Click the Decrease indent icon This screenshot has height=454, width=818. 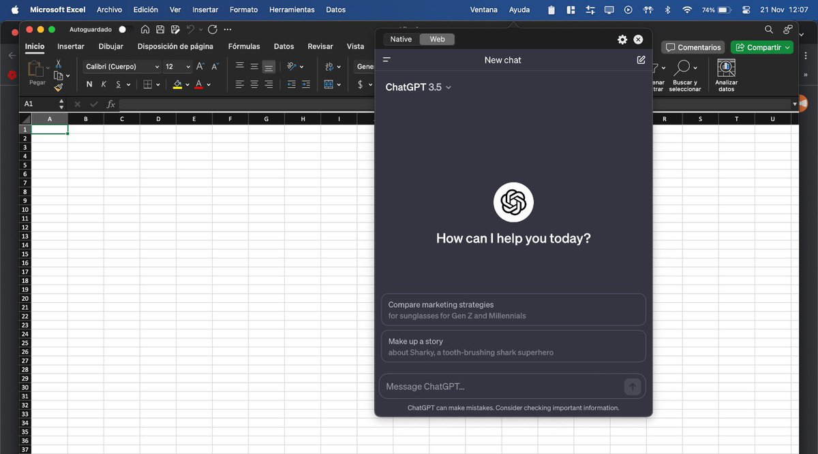[x=292, y=84]
